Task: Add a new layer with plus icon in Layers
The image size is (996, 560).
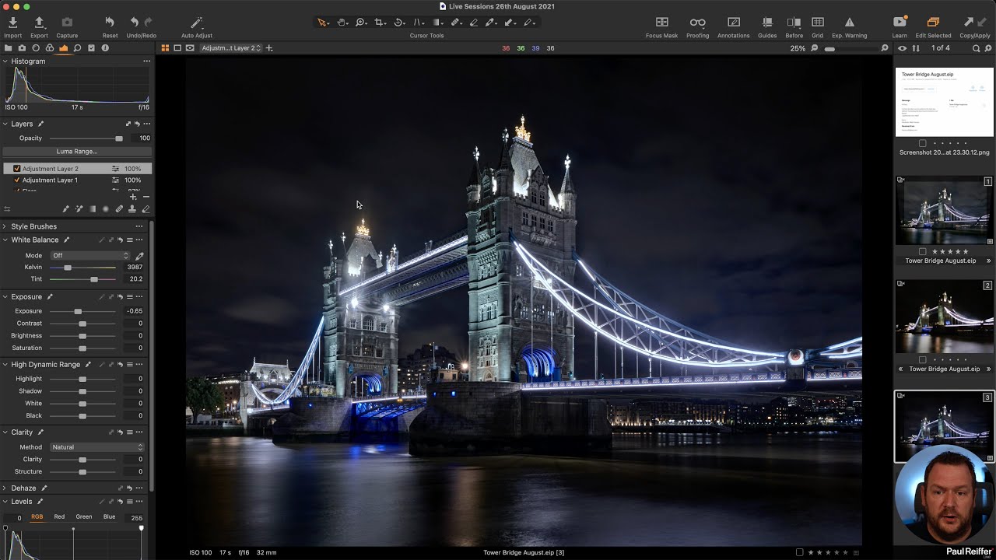Action: [133, 197]
